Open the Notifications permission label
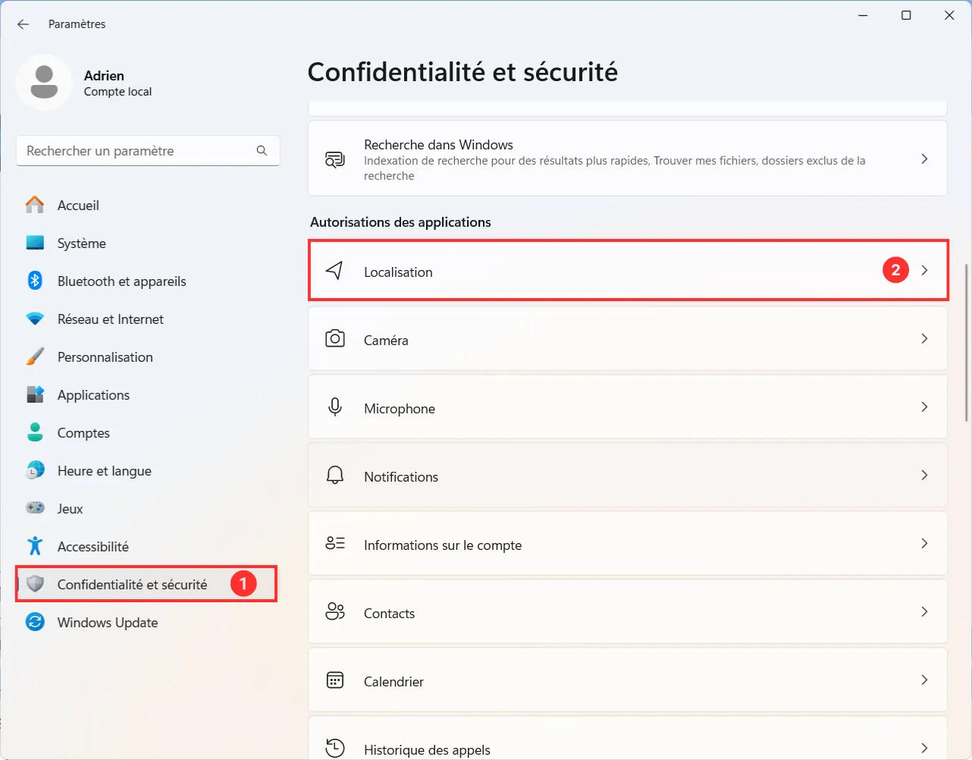 tap(401, 477)
